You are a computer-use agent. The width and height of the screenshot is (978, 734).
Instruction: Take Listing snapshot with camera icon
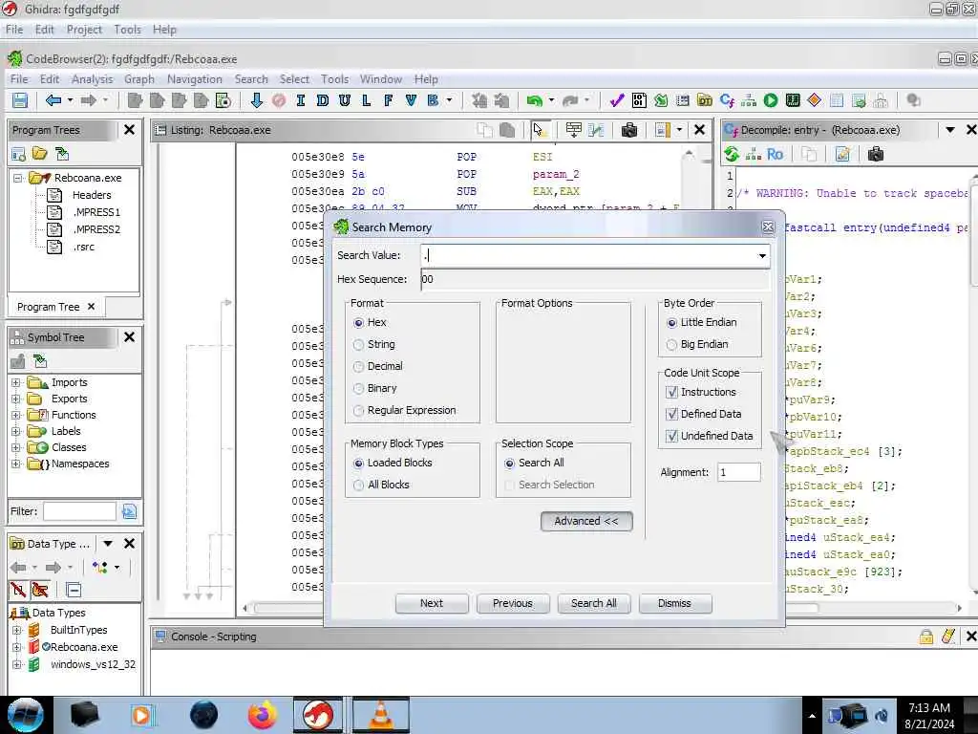[x=629, y=130]
